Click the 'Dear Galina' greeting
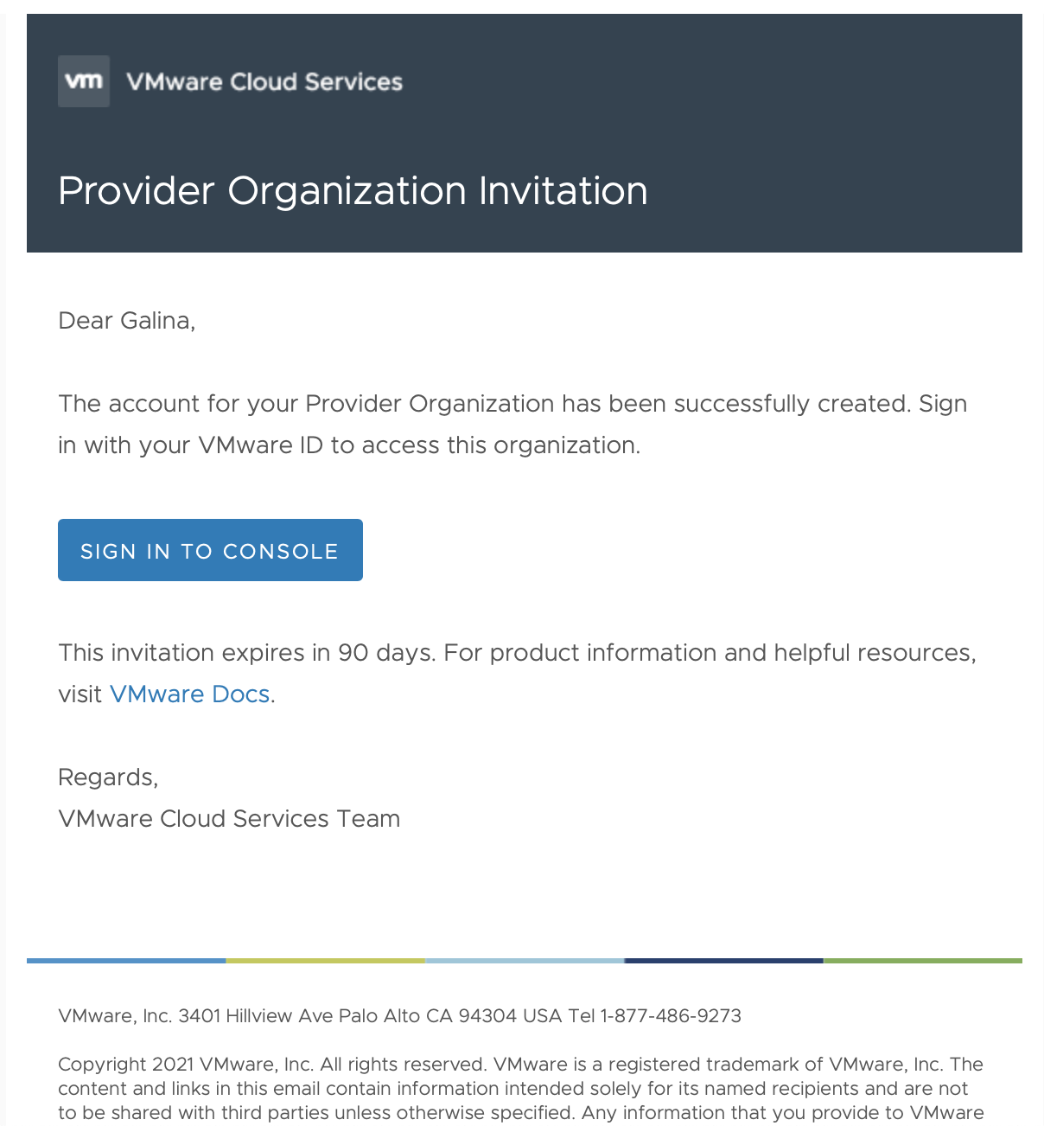The image size is (1044, 1126). 127,321
